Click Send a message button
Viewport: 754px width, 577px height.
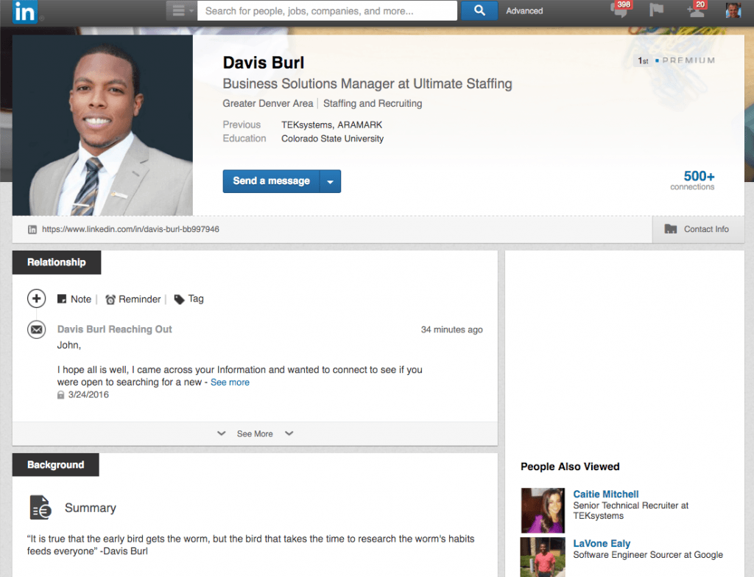pos(271,181)
